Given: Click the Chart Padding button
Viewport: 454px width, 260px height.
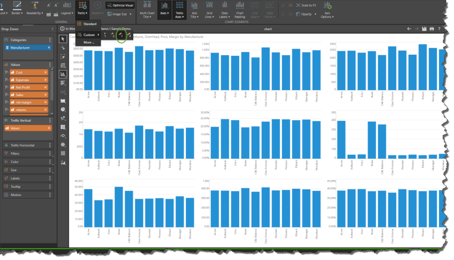Looking at the screenshot, I should click(240, 9).
